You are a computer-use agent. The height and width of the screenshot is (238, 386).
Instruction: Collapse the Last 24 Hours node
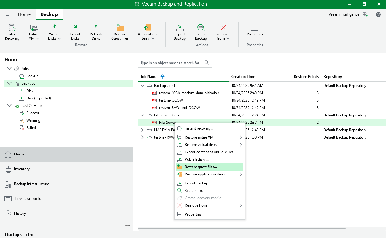(x=9, y=105)
